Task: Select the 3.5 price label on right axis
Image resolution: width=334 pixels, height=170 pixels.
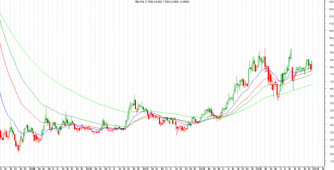Action: coord(329,132)
